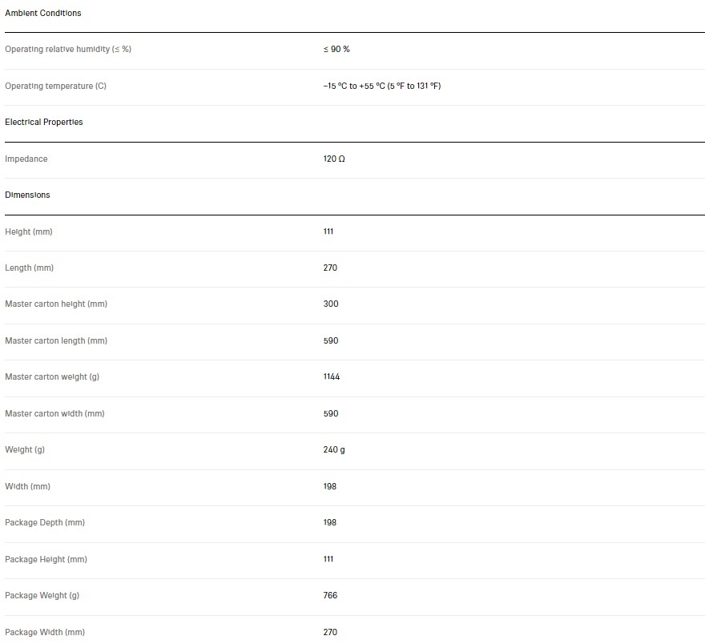Click the Dimensions section heading

[x=27, y=195]
